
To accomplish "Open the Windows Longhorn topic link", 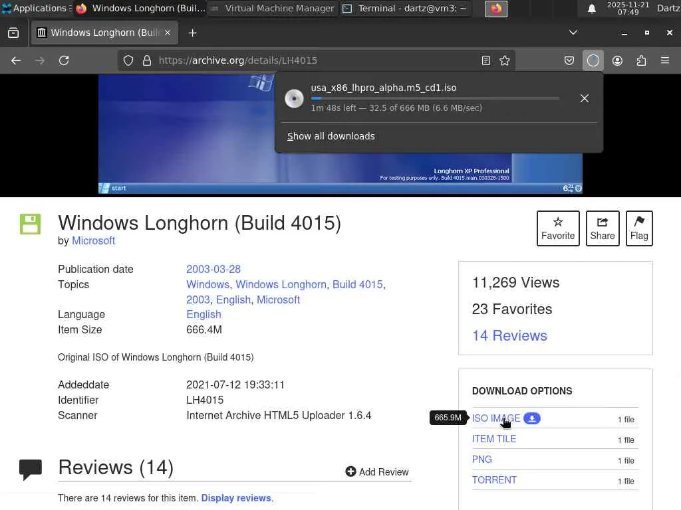I will (281, 284).
